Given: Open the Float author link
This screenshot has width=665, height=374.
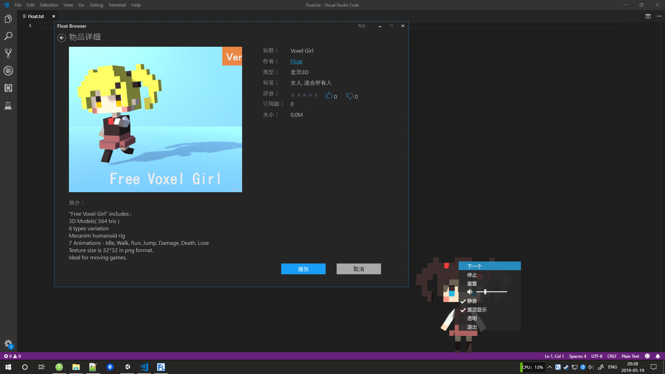Looking at the screenshot, I should 296,61.
